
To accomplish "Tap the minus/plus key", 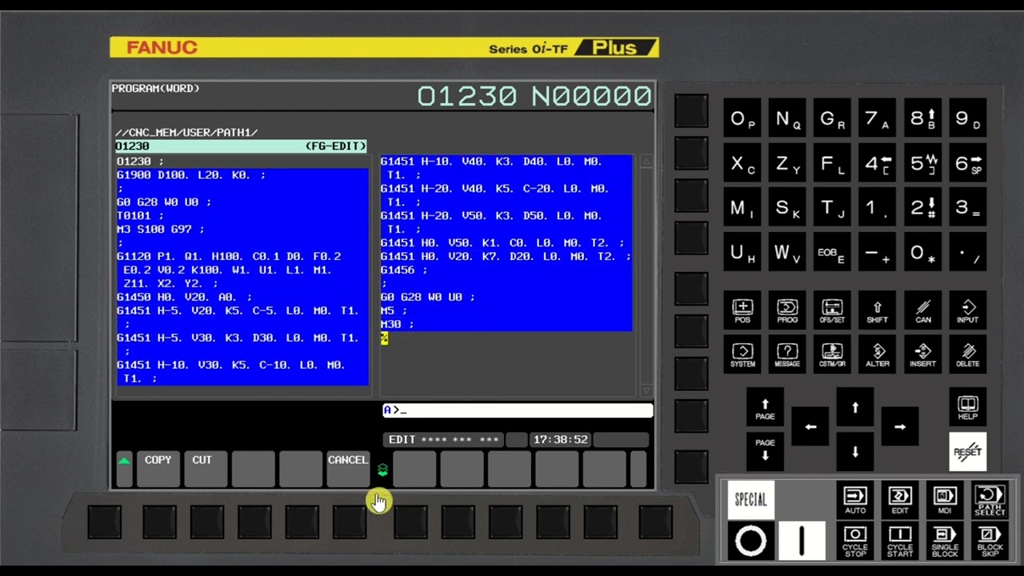I will (877, 253).
